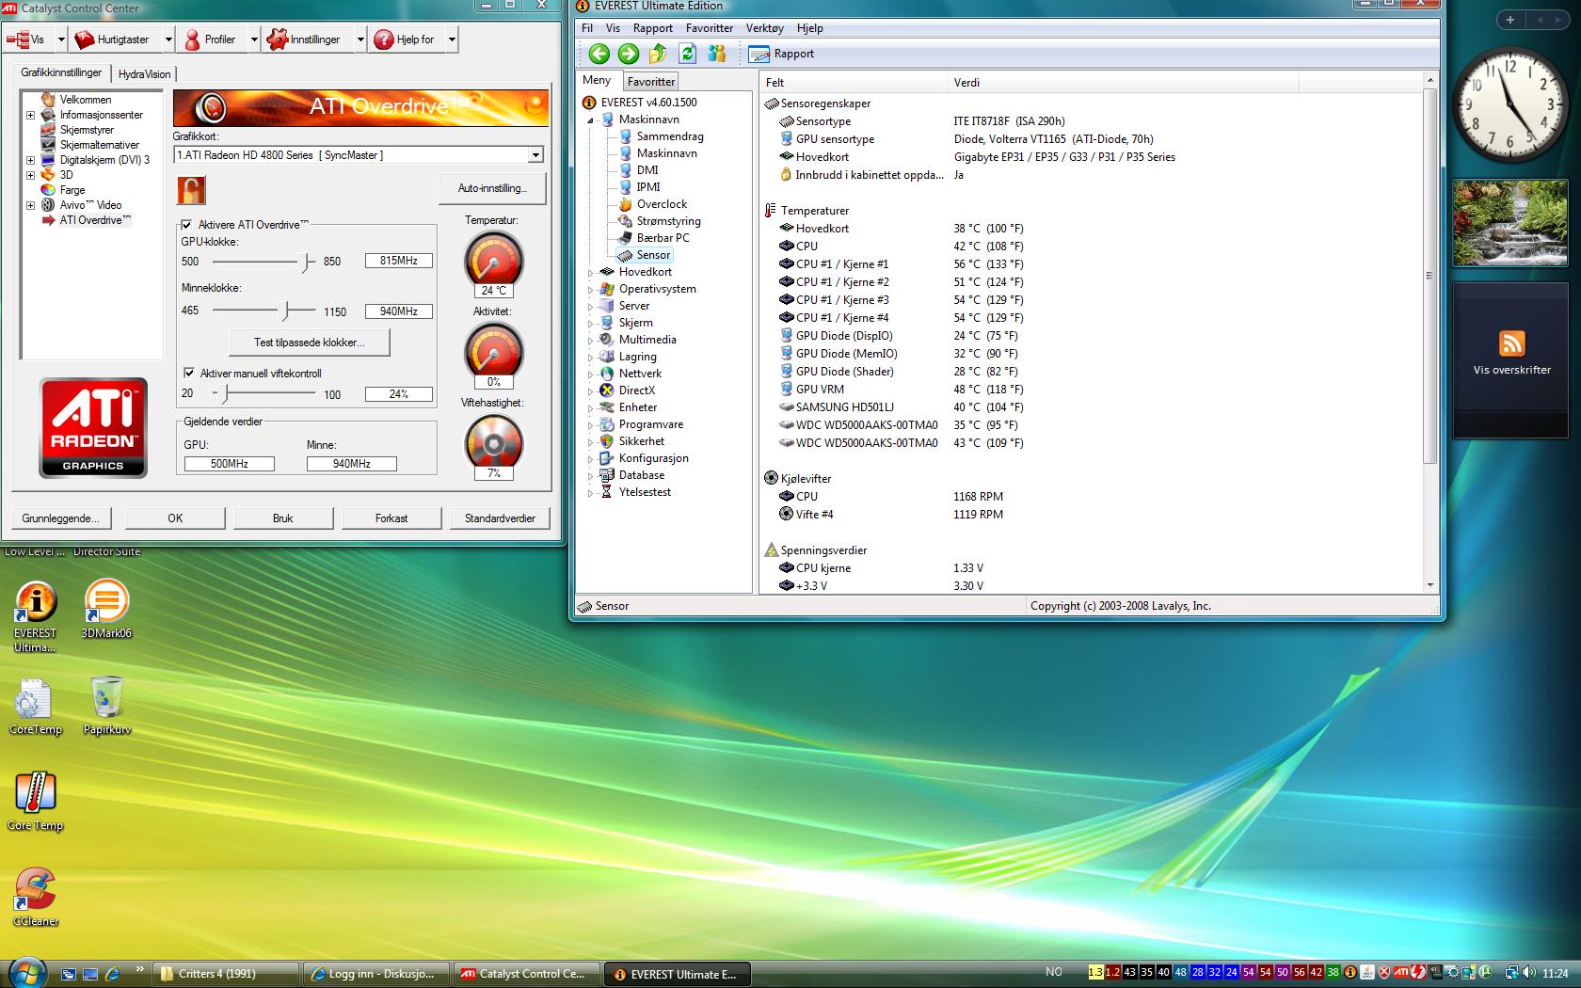This screenshot has height=988, width=1581.
Task: Open the 3DMark06 desktop shortcut
Action: tap(106, 610)
